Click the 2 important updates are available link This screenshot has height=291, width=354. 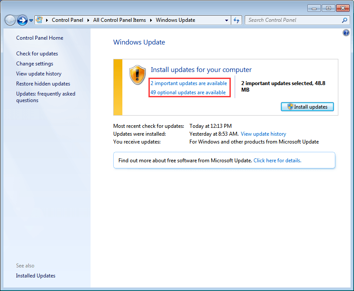click(x=189, y=83)
